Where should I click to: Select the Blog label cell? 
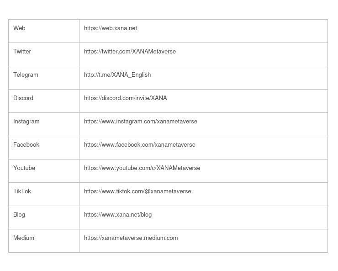pos(19,215)
